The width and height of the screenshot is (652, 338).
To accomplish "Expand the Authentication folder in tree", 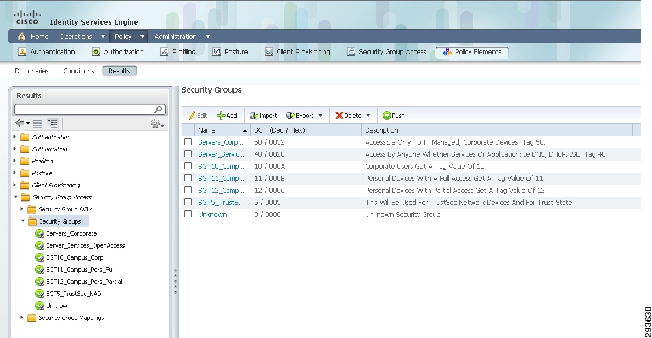I will 15,136.
